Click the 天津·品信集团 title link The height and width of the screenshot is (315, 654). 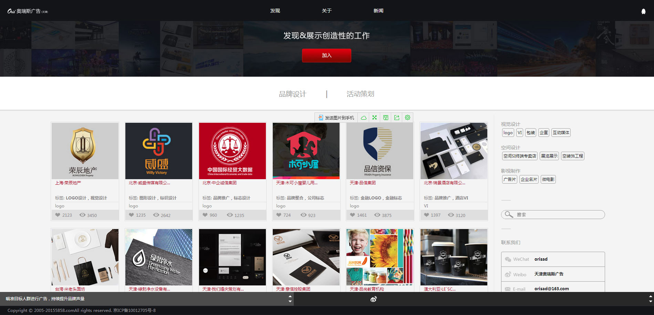click(x=363, y=183)
